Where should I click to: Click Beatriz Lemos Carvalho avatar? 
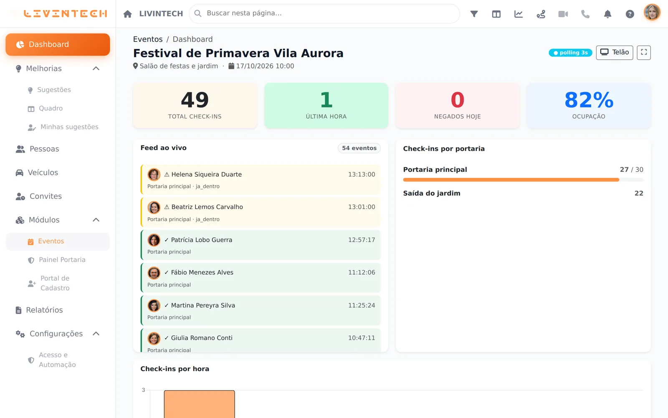pos(154,207)
